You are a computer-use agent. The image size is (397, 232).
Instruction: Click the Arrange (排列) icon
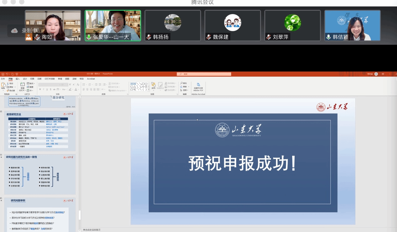coord(153,85)
